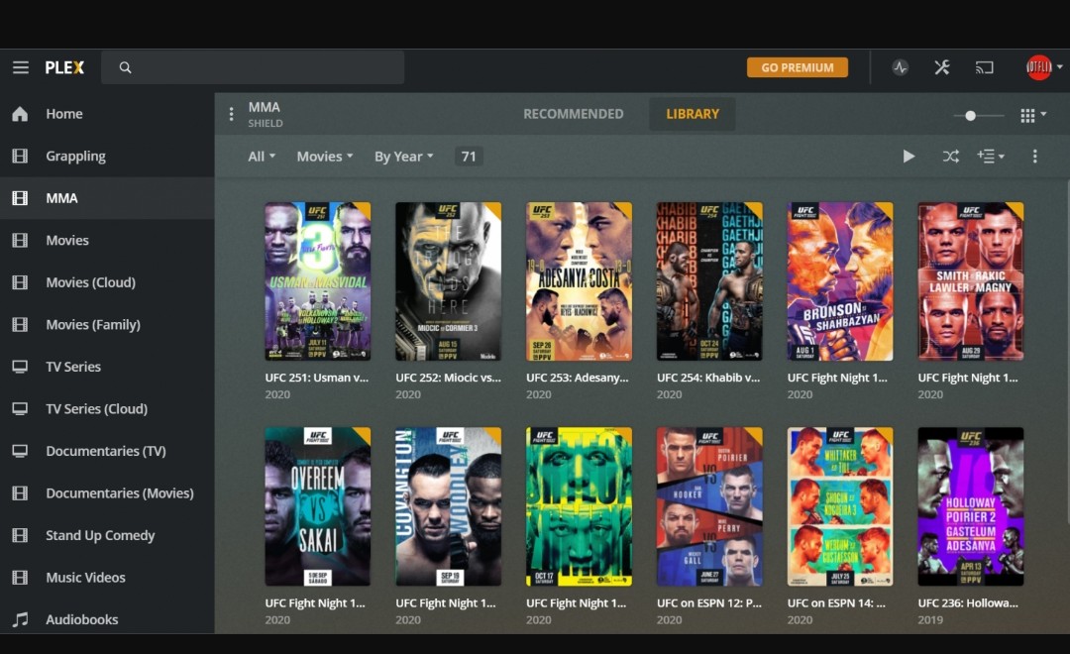Open Overeem vs Sakai poster
The image size is (1070, 654).
317,506
